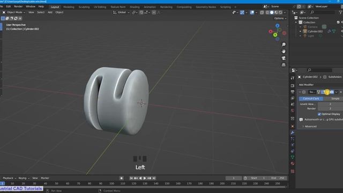Adjust Levels Viewport value field
The image size is (343, 193).
pos(330,104)
